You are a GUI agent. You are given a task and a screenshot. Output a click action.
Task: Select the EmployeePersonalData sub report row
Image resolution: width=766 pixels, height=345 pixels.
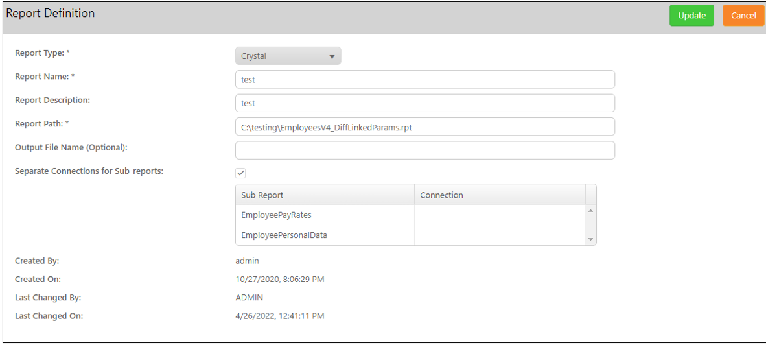(x=410, y=235)
